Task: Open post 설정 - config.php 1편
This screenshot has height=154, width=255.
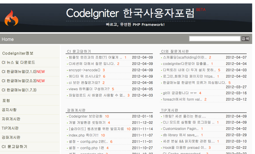Action: point(86,148)
